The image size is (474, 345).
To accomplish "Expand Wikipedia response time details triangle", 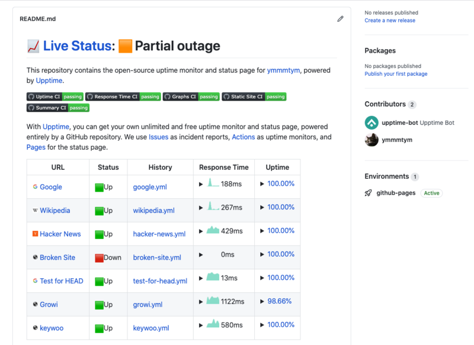I will [x=201, y=208].
